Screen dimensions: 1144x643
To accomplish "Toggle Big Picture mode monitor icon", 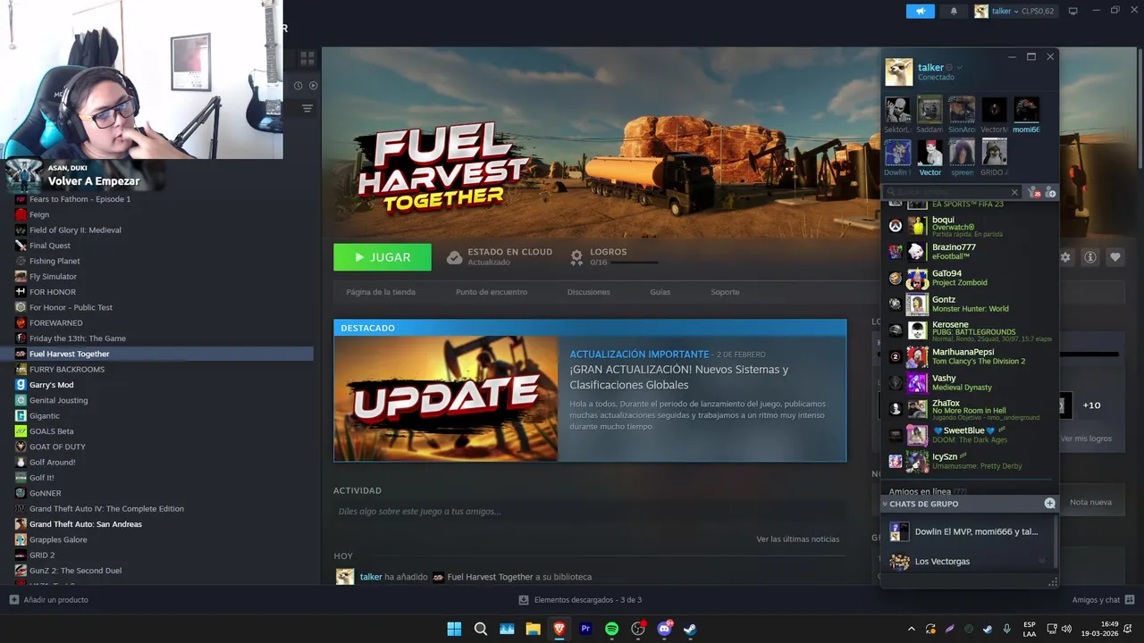I will click(x=1073, y=12).
